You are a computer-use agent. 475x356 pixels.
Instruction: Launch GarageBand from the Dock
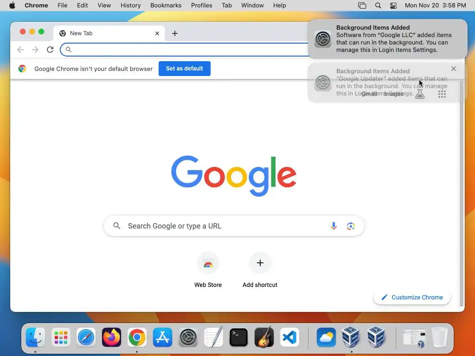coord(264,337)
